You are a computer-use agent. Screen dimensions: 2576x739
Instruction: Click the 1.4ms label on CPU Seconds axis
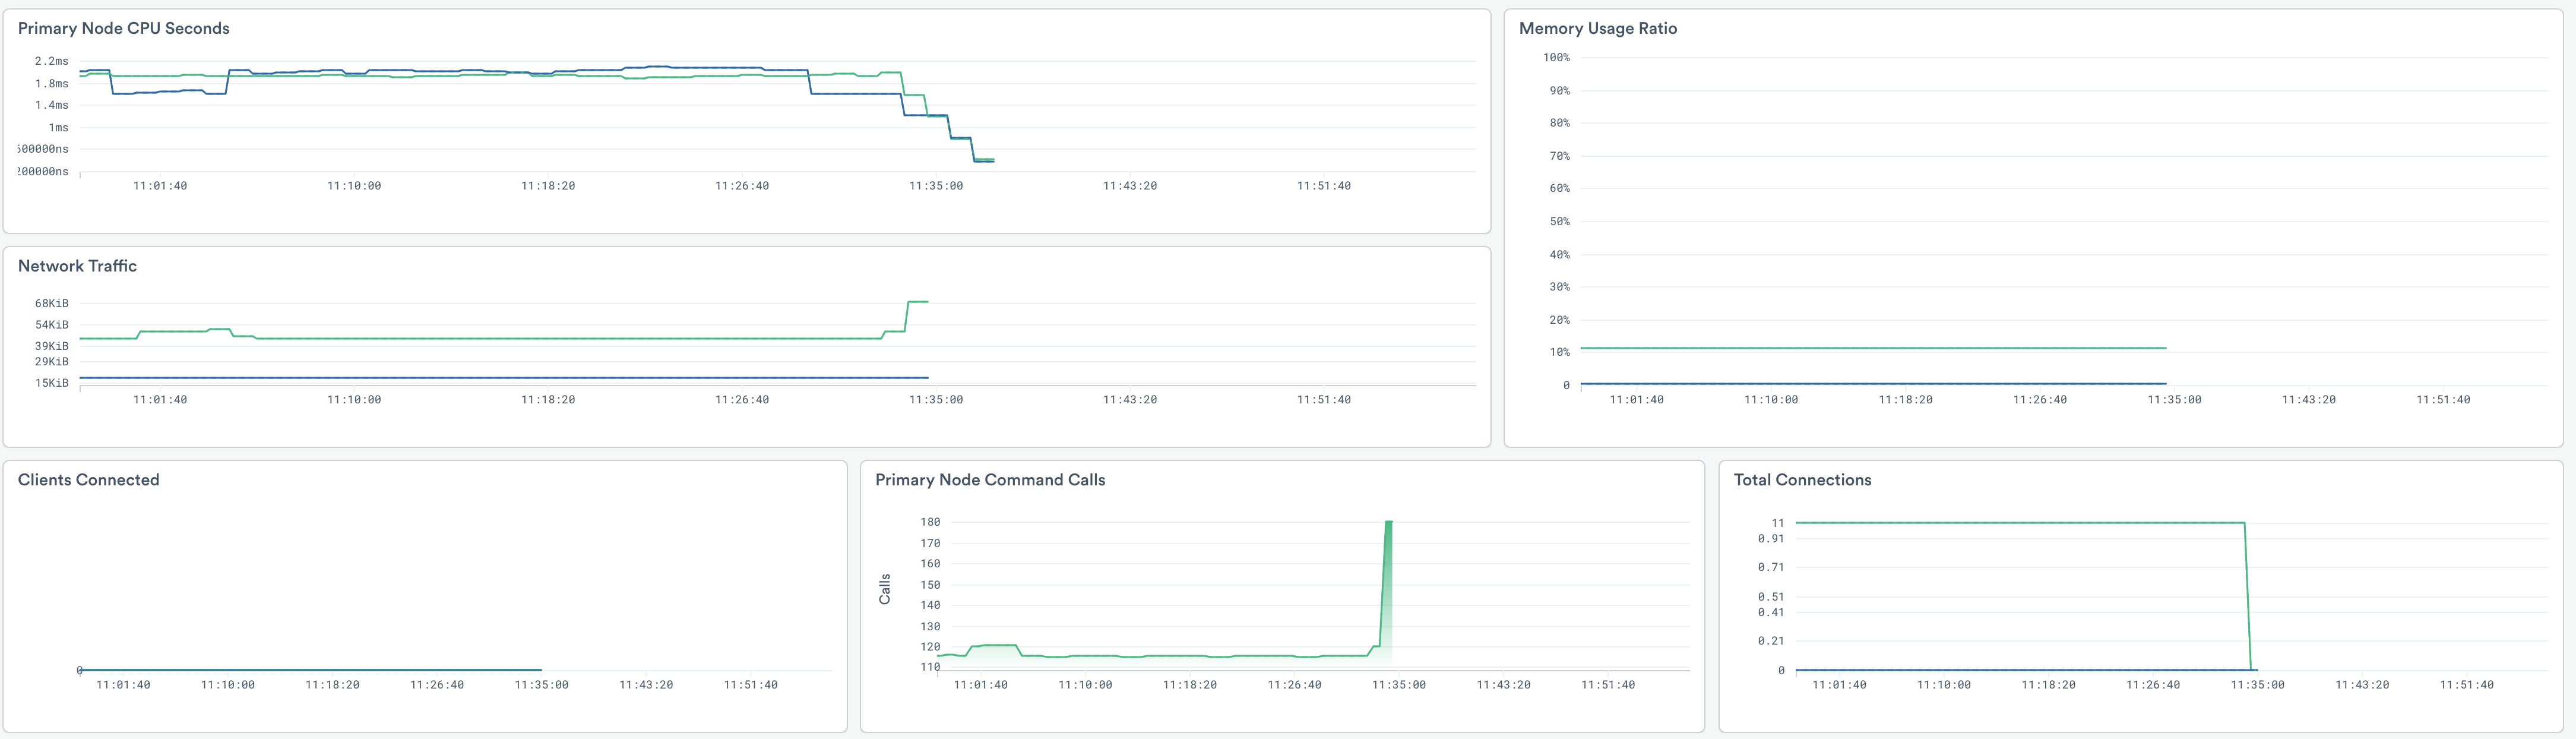52,105
